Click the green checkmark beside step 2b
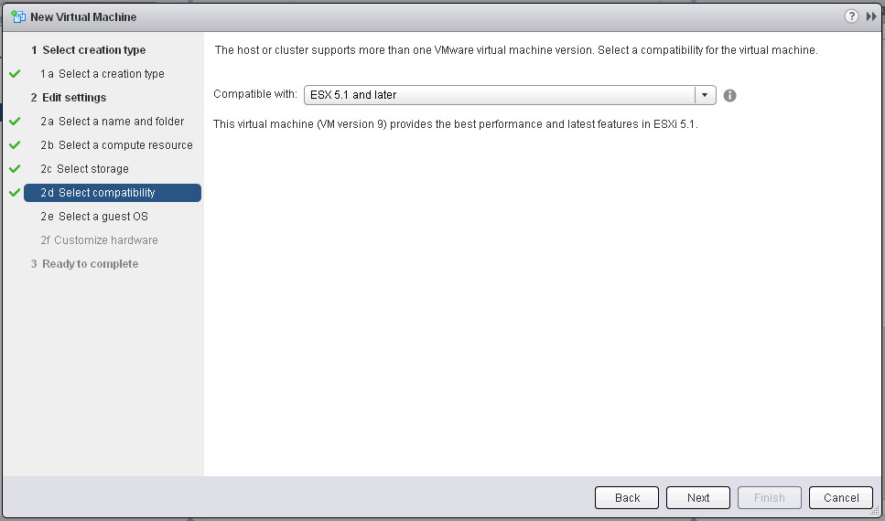The height and width of the screenshot is (521, 885). [x=15, y=145]
